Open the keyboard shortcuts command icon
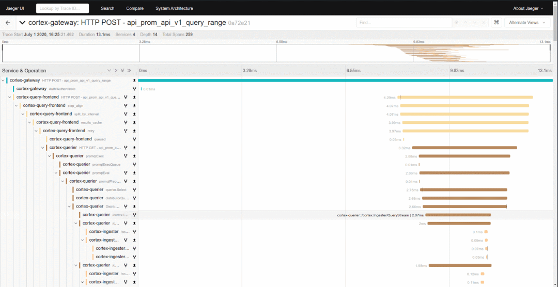The width and height of the screenshot is (558, 287). tap(496, 23)
